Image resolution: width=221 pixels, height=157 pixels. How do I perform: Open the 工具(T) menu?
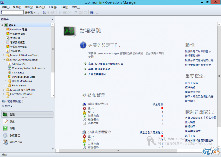pyautogui.click(x=64, y=7)
